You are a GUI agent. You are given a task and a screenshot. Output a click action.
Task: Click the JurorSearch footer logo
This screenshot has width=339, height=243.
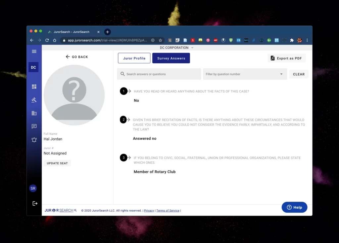pos(61,210)
